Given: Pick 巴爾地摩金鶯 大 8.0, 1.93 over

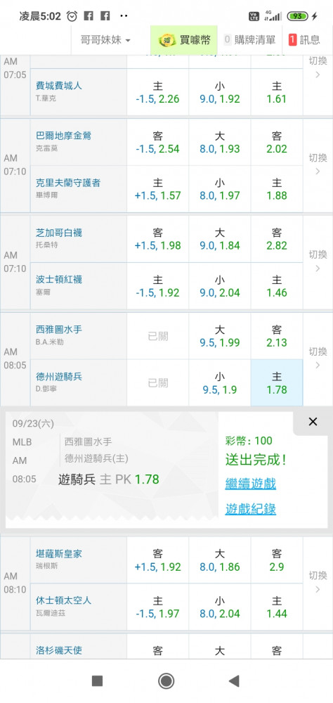Looking at the screenshot, I should (220, 142).
